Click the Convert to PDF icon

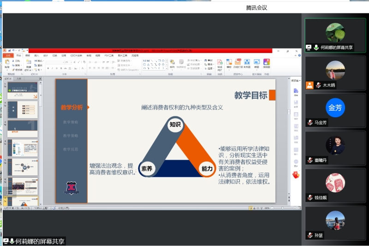[x=220, y=63]
